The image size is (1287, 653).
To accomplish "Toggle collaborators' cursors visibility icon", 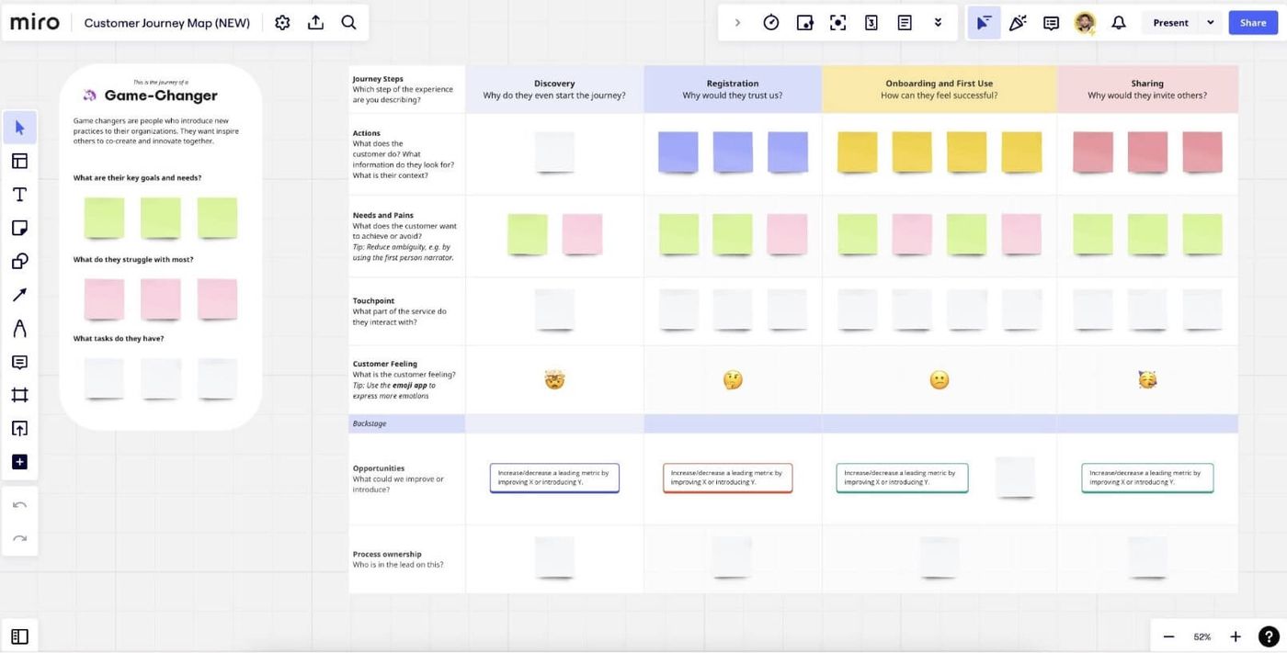I will tap(984, 23).
